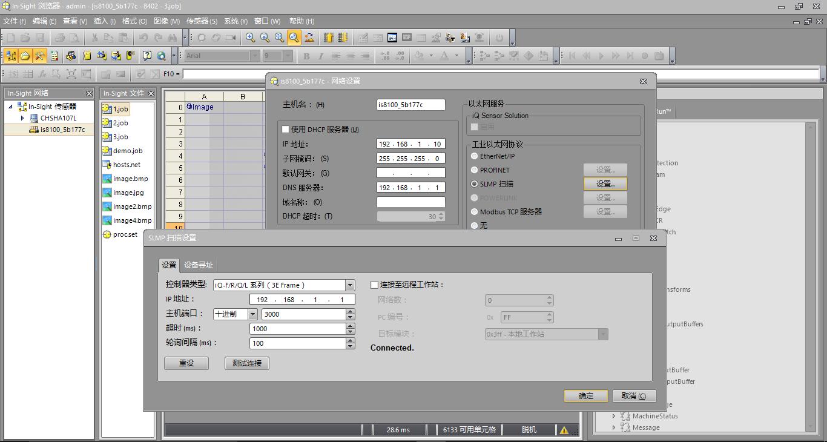Toggle the In-Sight network view toolbar icon

pos(11,56)
